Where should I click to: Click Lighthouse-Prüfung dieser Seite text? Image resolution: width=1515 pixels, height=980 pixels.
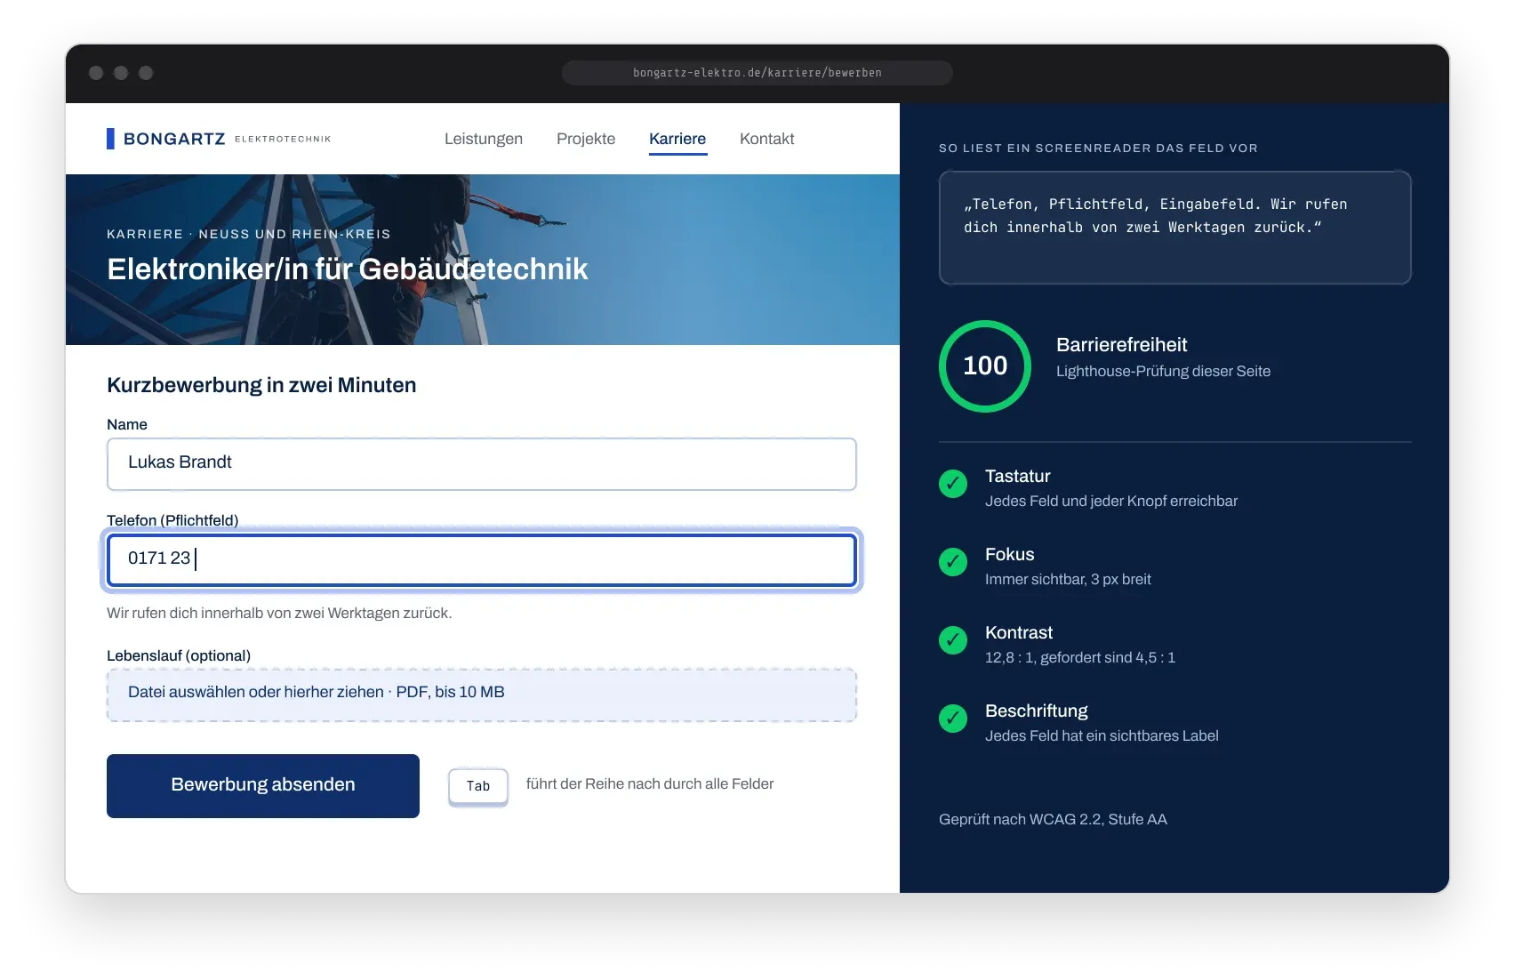(1163, 372)
